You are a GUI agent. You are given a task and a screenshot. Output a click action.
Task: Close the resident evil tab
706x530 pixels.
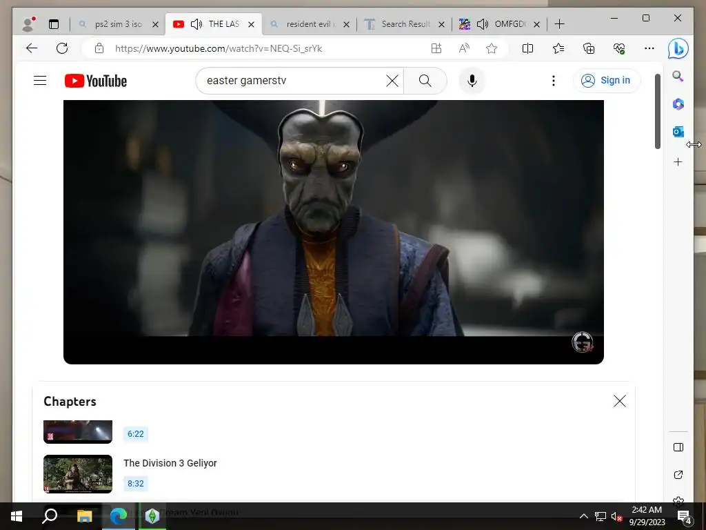tap(346, 24)
